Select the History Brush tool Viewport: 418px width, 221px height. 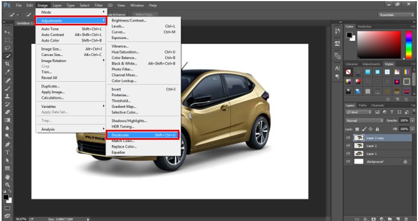[7, 104]
